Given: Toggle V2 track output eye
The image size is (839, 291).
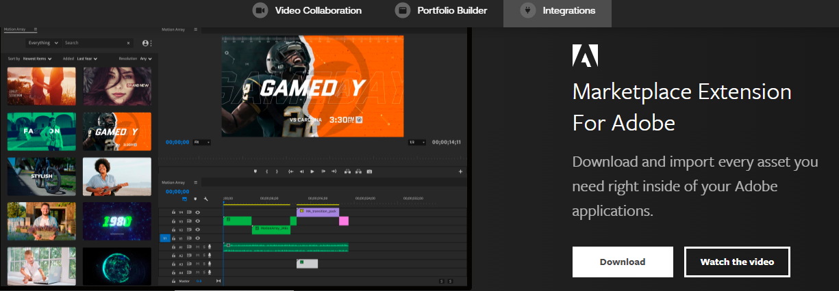Looking at the screenshot, I should pos(197,230).
